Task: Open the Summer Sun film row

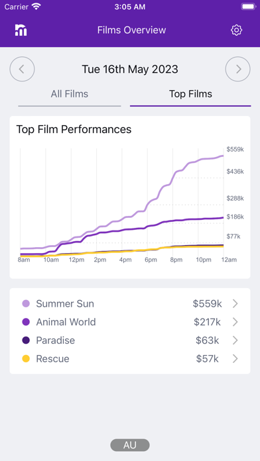Action: click(x=130, y=304)
